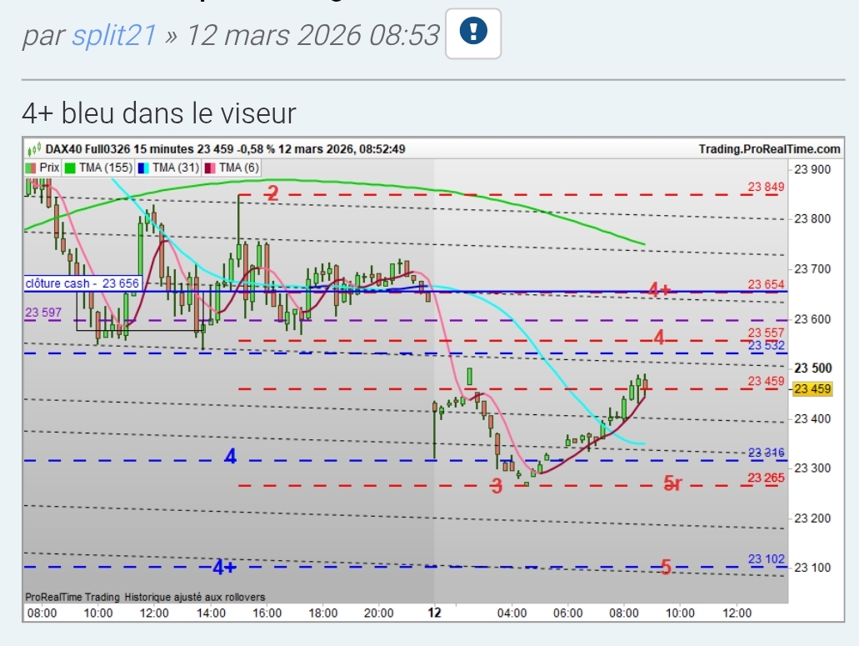The image size is (859, 646).
Task: Click the Prix legend color swatch
Action: 31,168
